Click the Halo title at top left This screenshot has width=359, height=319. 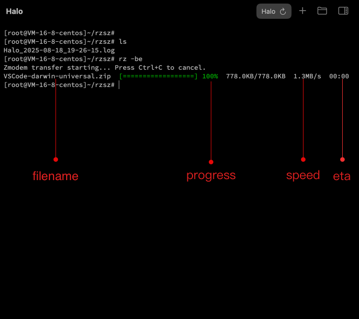click(x=14, y=11)
